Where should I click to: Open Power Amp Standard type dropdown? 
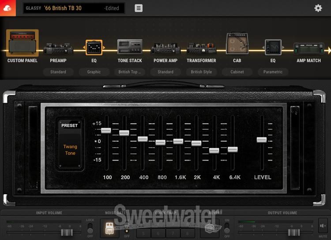165,72
